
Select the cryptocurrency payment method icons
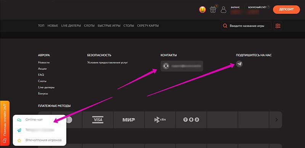(191, 119)
